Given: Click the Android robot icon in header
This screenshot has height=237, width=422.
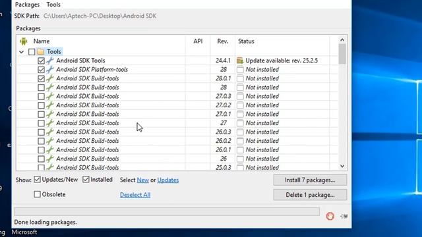Looking at the screenshot, I should tap(24, 41).
